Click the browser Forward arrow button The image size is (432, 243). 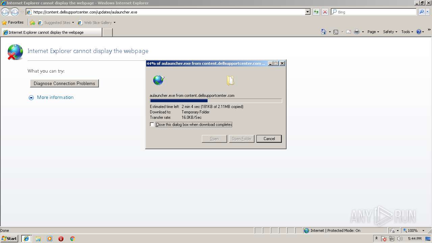[15, 12]
